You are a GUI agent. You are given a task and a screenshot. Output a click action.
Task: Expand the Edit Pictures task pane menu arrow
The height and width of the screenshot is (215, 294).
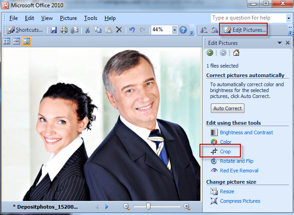[279, 43]
